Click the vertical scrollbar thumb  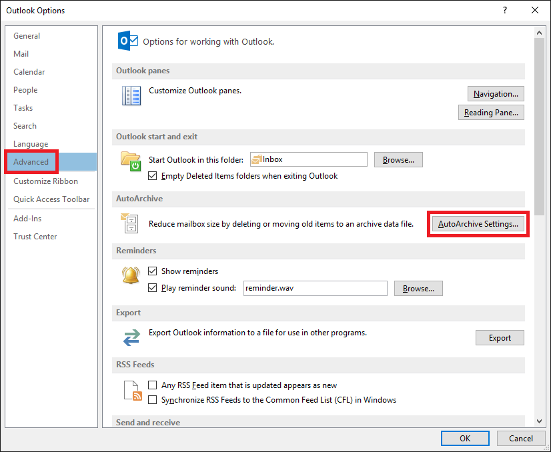539,127
